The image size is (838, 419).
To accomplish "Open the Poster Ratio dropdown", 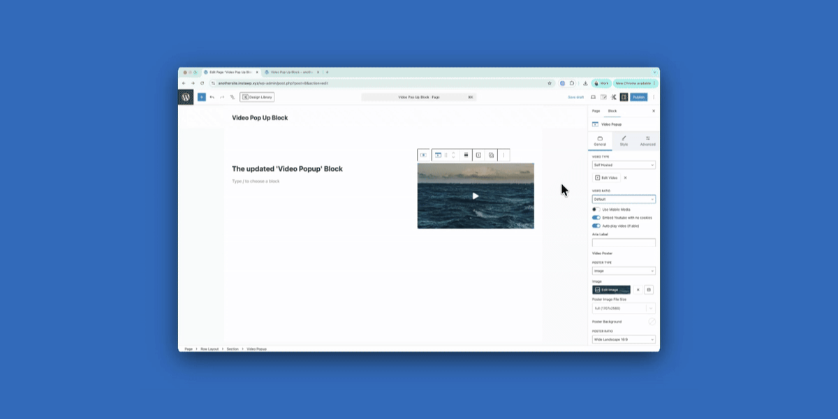I will click(x=624, y=339).
